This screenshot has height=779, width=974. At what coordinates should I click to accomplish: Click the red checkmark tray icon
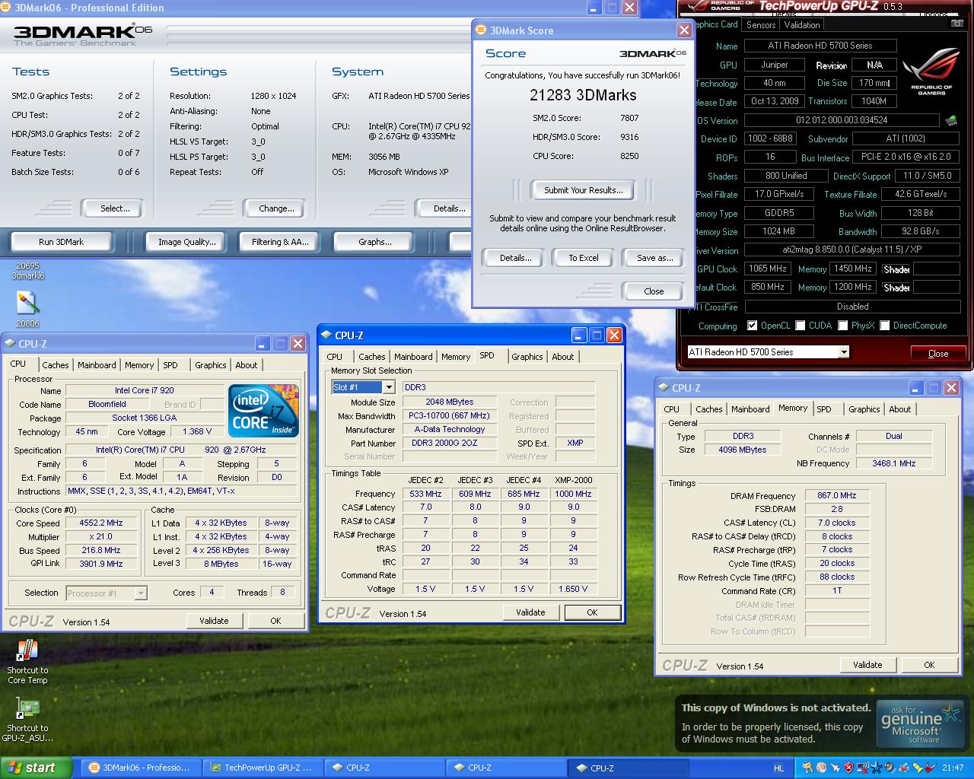931,768
